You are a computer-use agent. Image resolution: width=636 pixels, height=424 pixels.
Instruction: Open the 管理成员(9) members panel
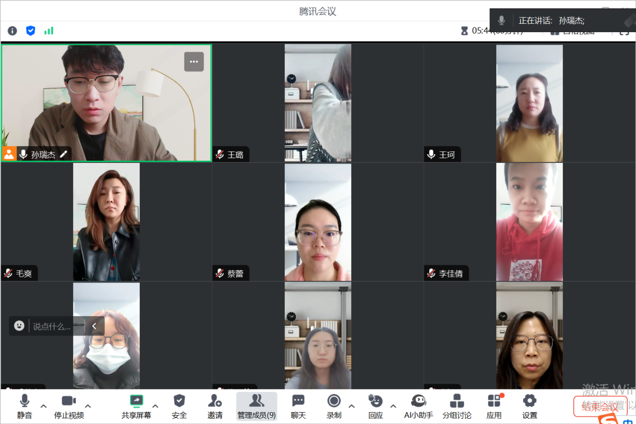pos(256,406)
